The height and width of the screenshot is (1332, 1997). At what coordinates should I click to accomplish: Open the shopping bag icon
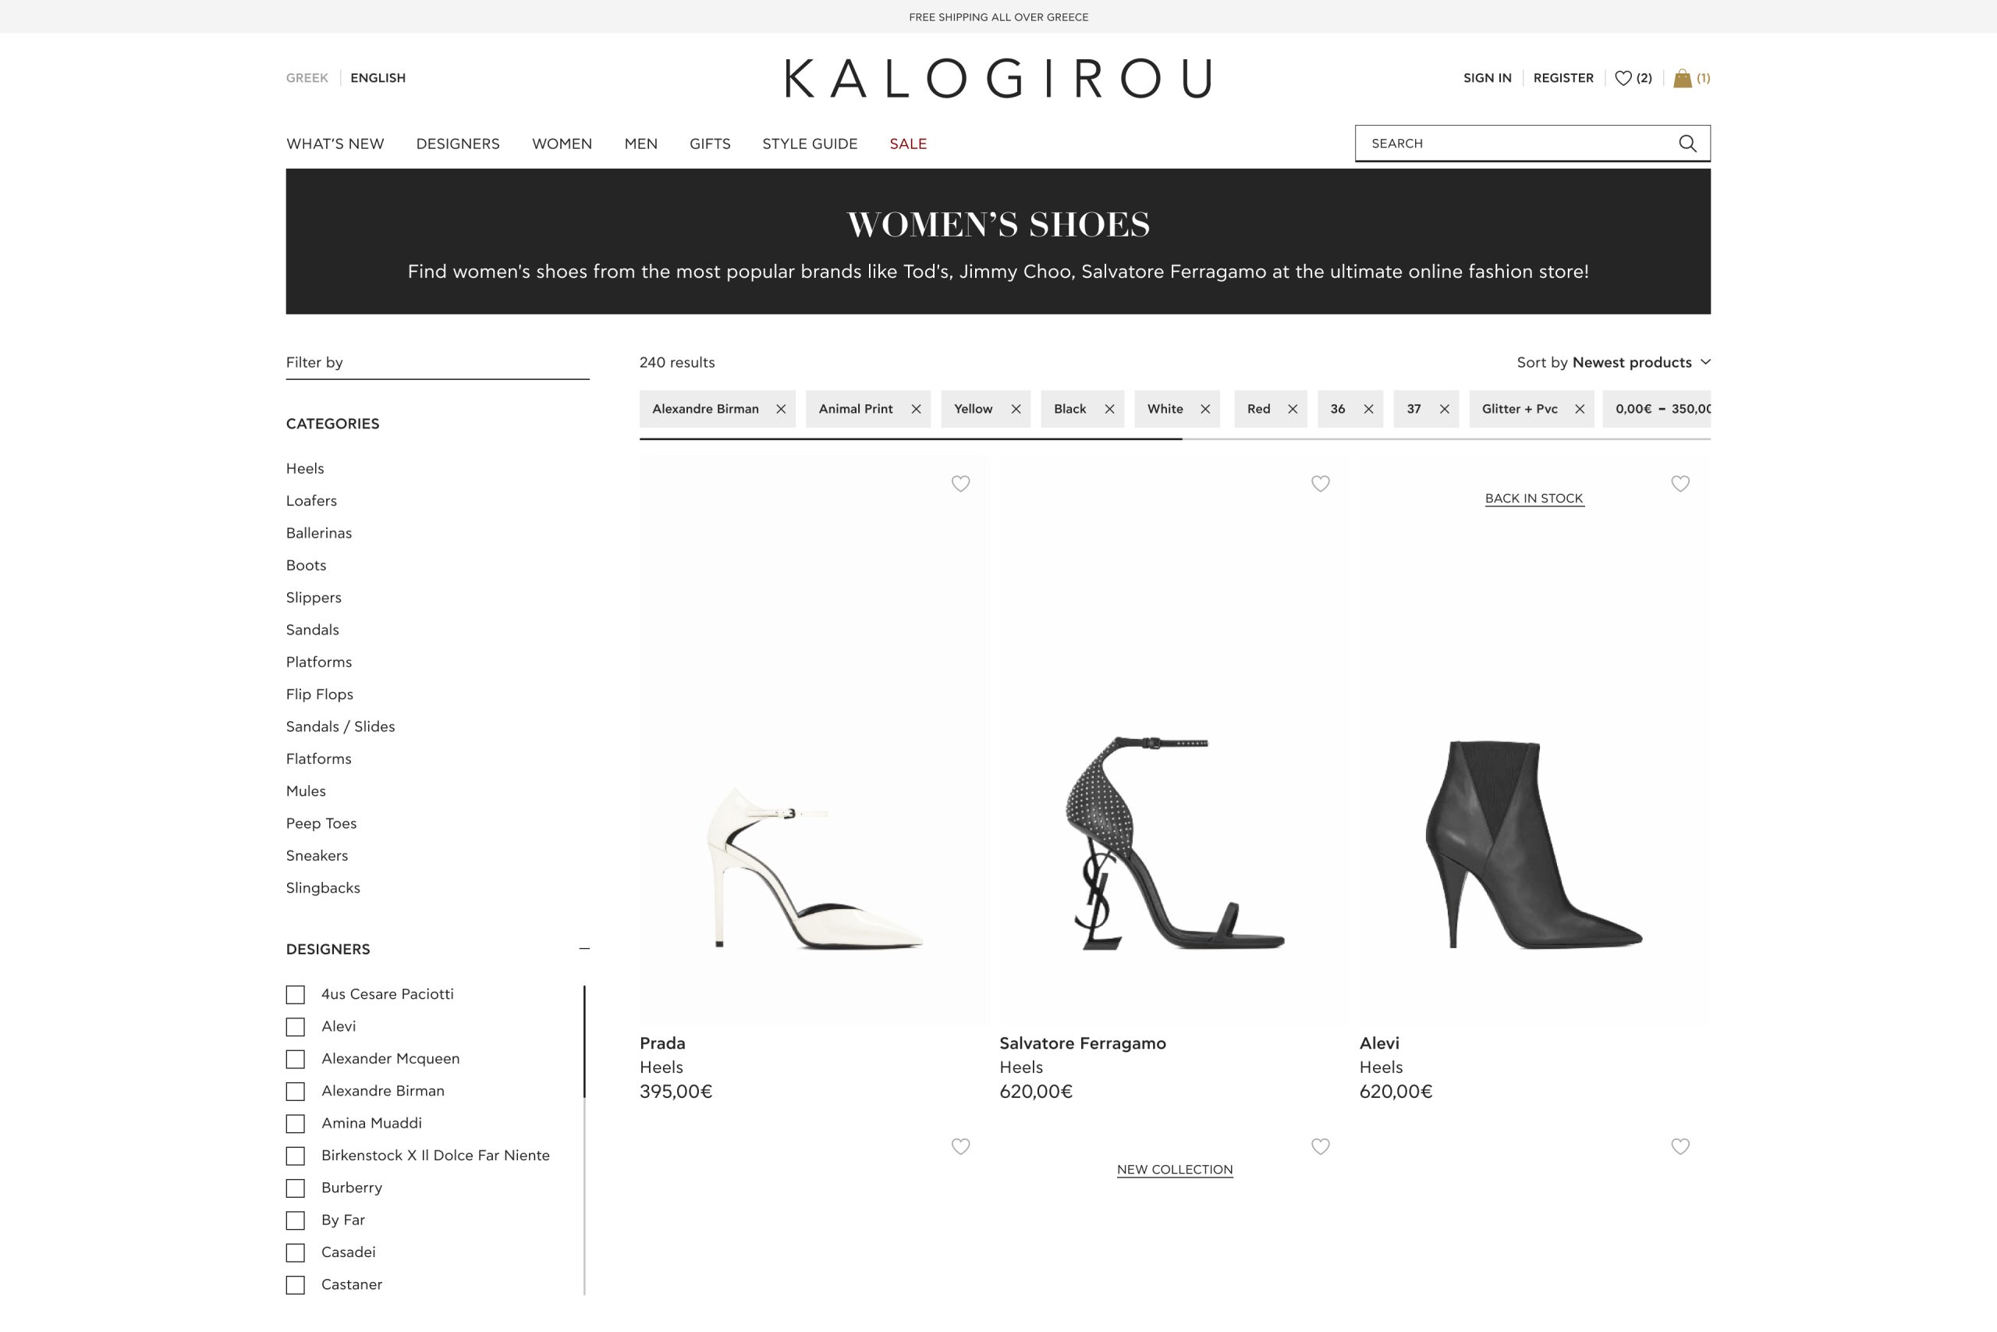1682,78
